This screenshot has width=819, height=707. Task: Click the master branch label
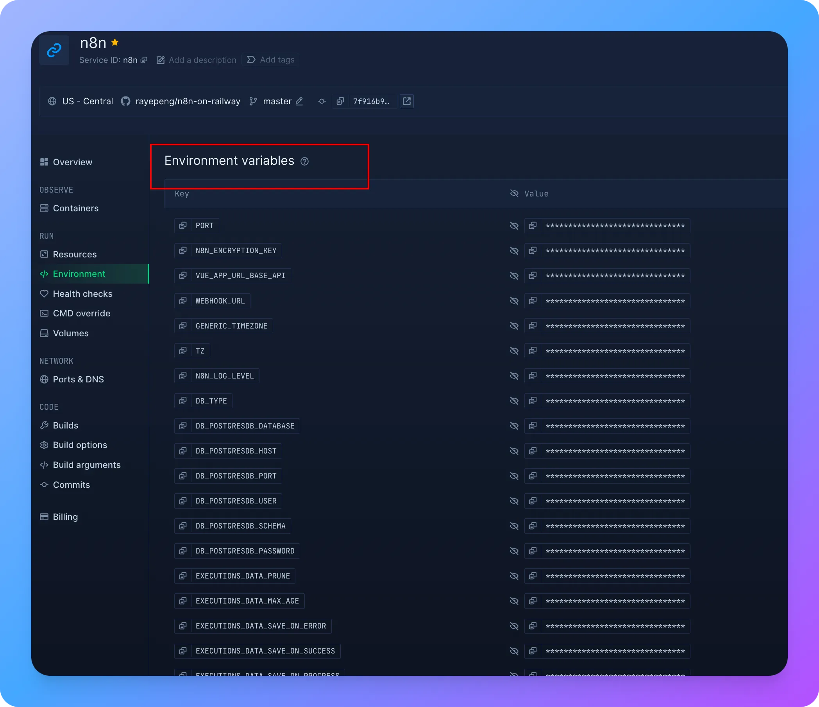(x=277, y=101)
